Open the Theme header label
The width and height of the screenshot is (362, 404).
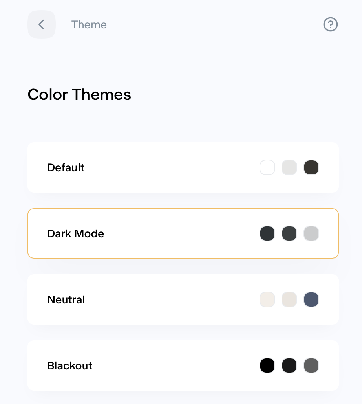pos(89,24)
